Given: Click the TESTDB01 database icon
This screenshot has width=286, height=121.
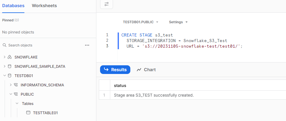Looking at the screenshot, I should (10, 76).
